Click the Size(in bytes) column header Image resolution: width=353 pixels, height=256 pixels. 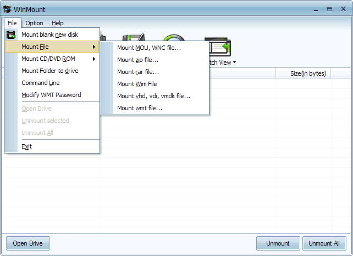304,73
